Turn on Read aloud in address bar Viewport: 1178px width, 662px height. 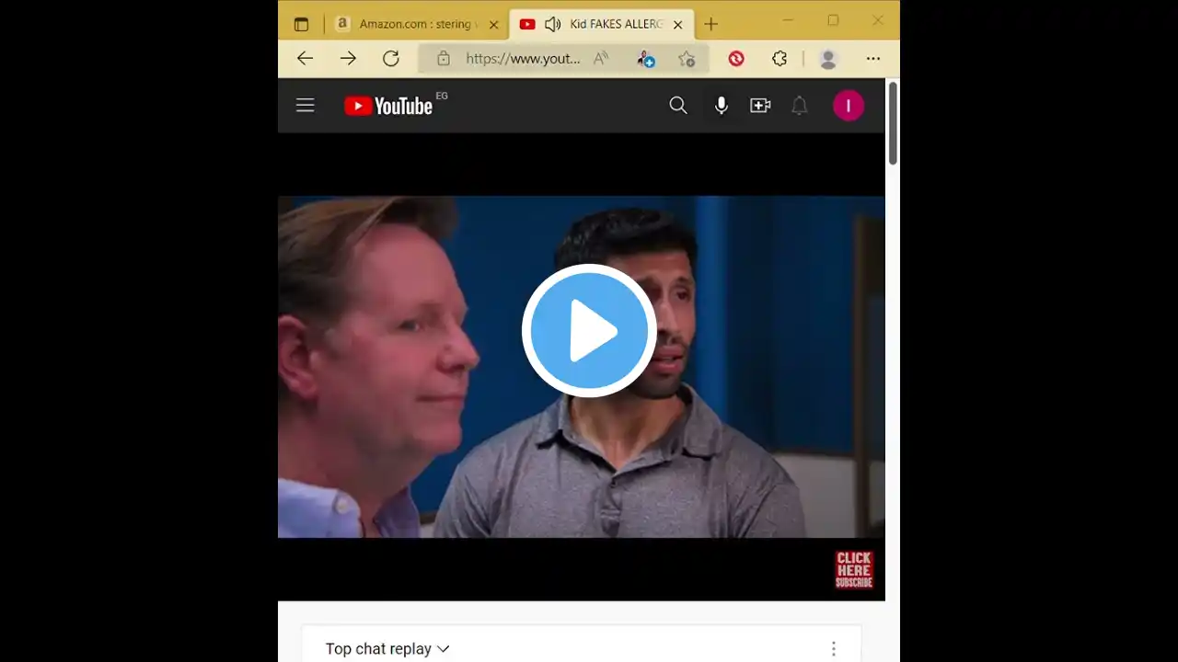[601, 59]
